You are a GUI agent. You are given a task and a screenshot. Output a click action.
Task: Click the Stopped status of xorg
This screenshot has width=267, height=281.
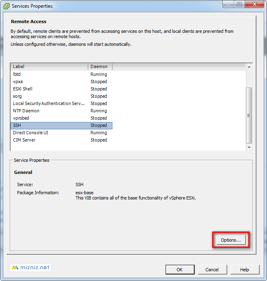(99, 96)
